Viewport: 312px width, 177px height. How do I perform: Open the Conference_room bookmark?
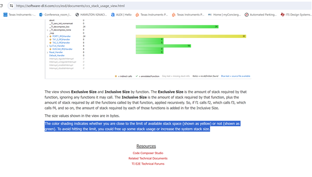pos(55,15)
